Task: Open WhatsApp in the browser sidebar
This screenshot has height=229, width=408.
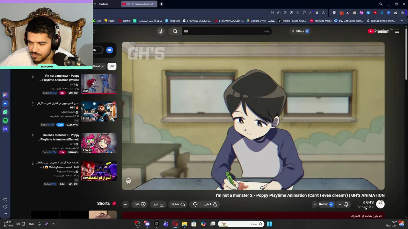Action: [x=5, y=112]
